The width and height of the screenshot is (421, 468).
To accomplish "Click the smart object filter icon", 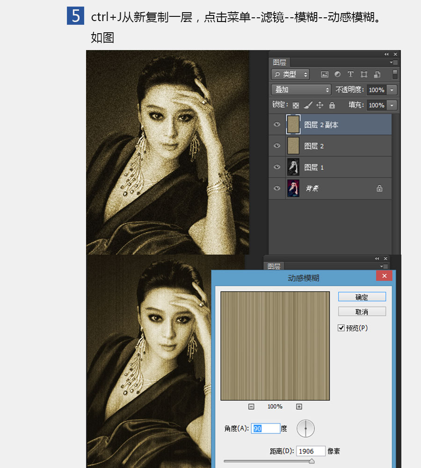I will tap(377, 74).
